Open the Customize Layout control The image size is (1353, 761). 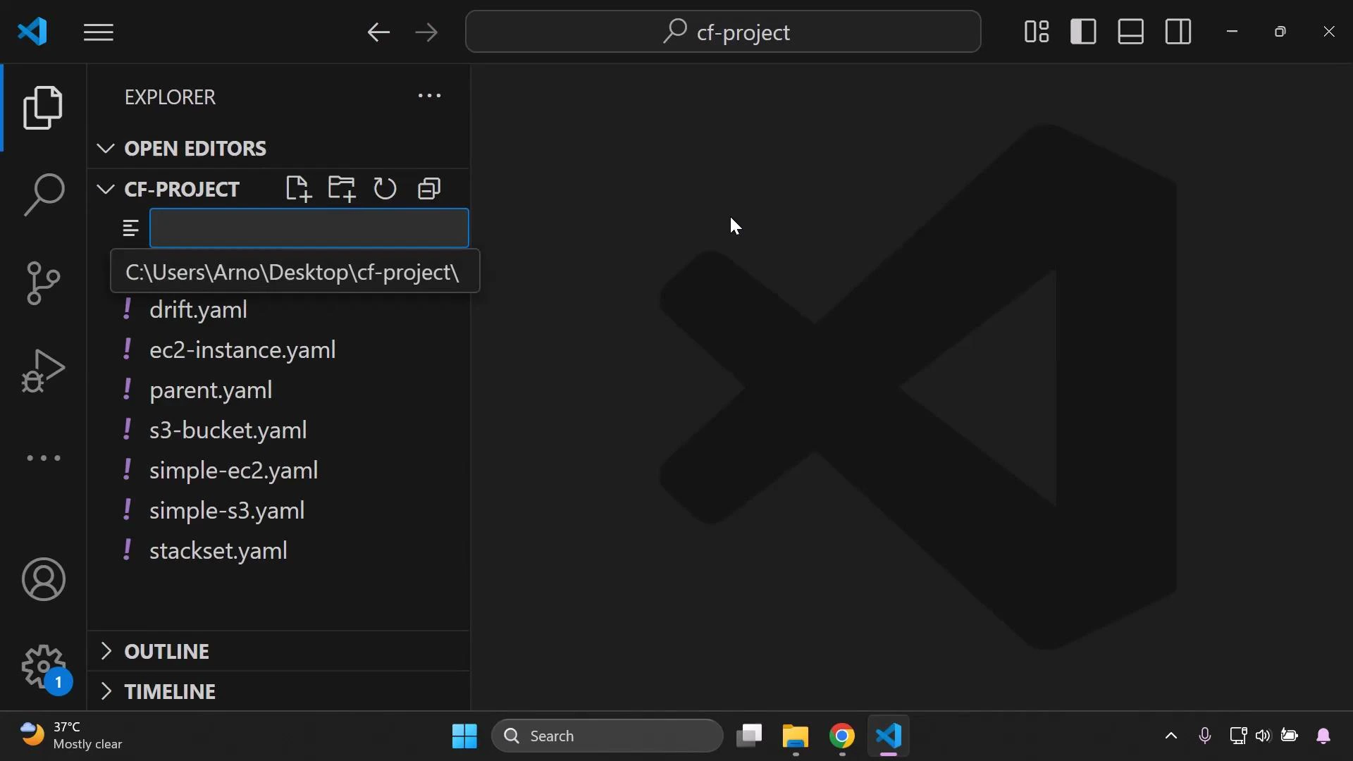point(1036,31)
